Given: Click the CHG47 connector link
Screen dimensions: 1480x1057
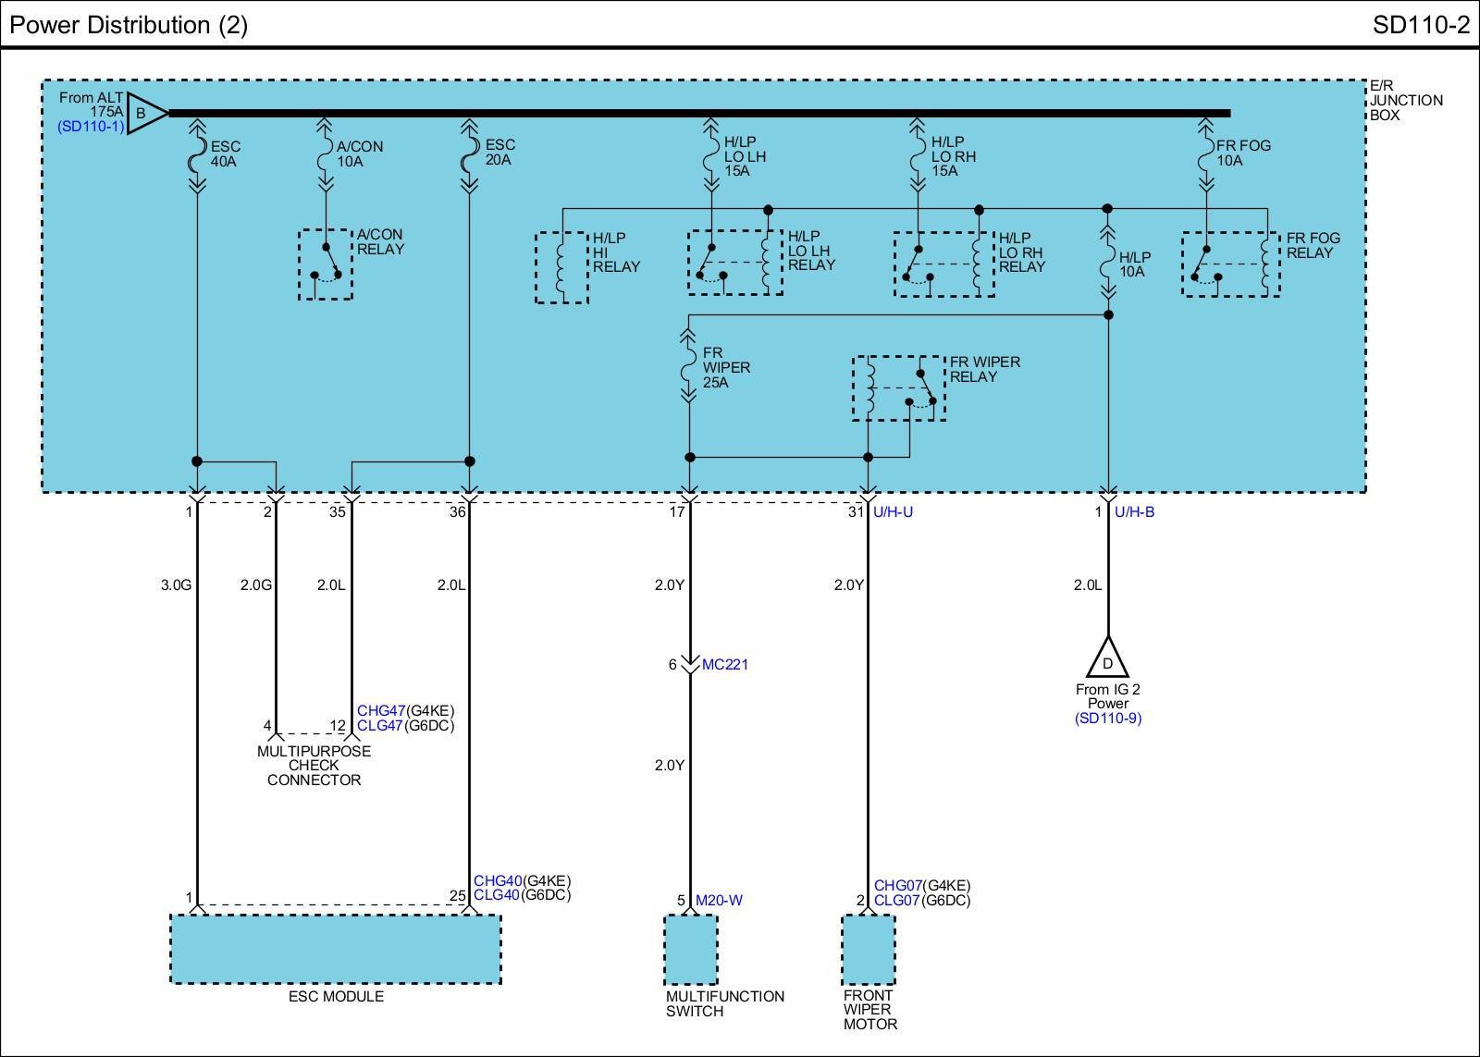Looking at the screenshot, I should click(x=381, y=710).
